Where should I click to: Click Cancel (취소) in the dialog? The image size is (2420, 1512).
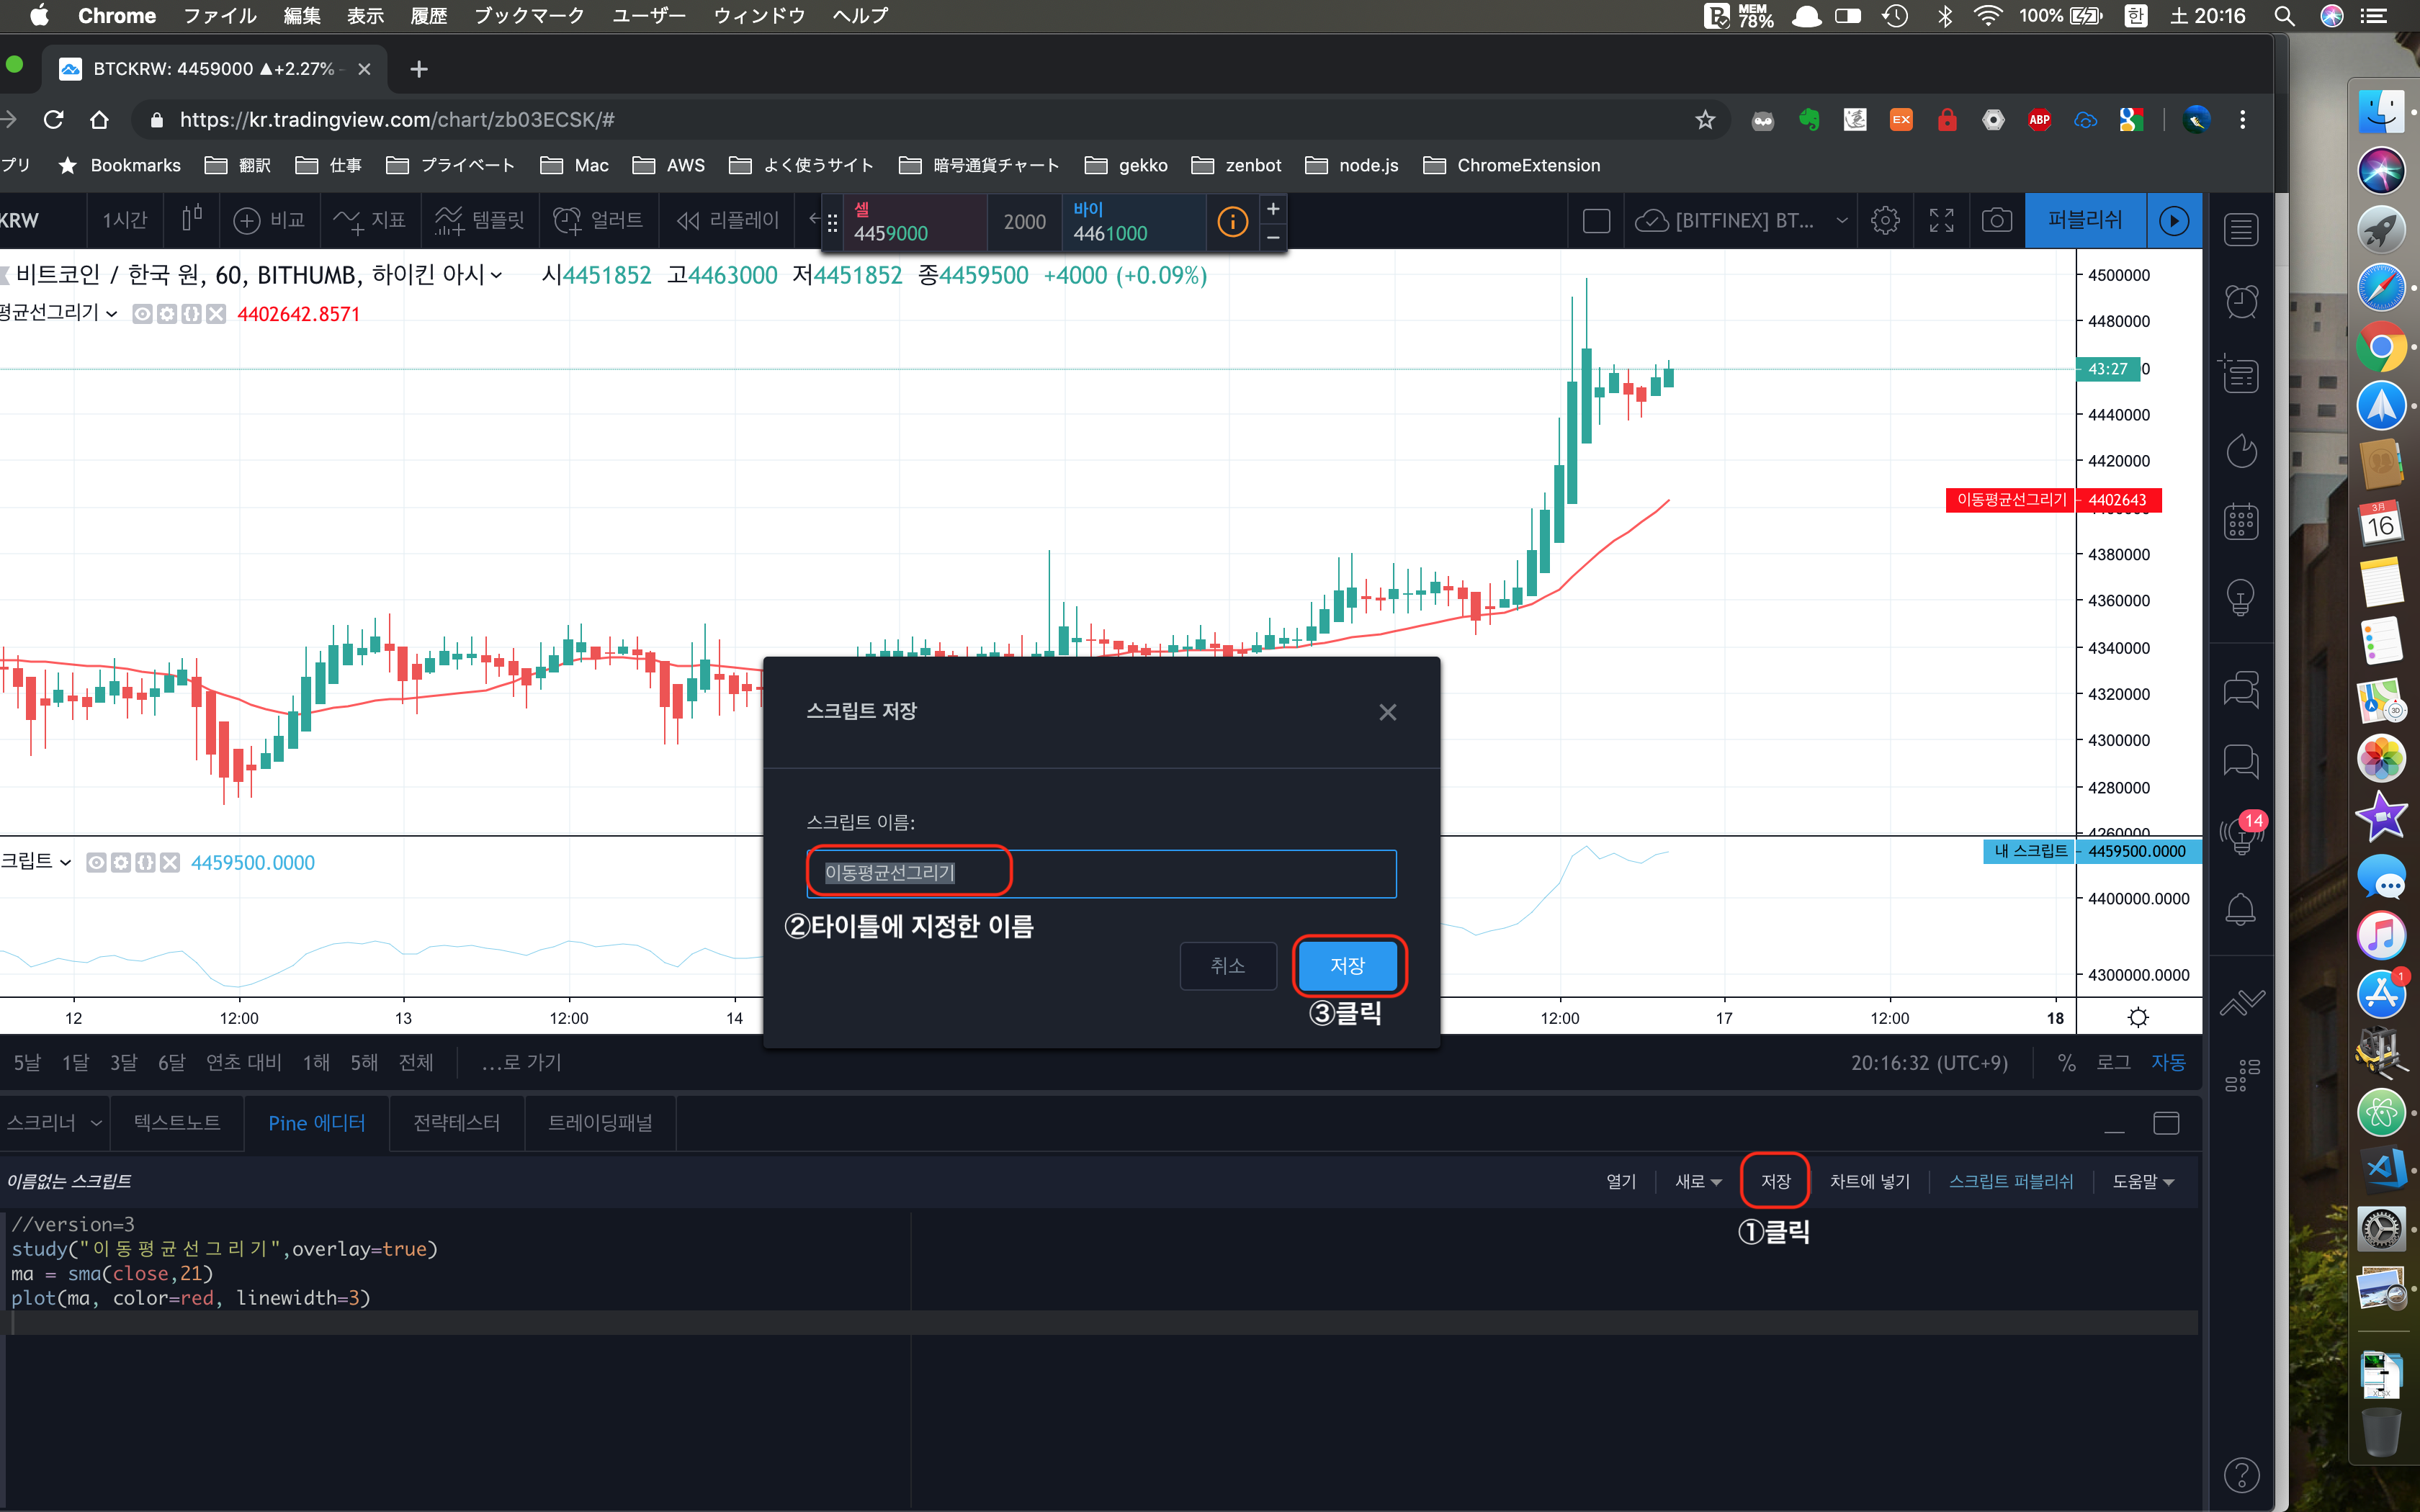coord(1227,965)
